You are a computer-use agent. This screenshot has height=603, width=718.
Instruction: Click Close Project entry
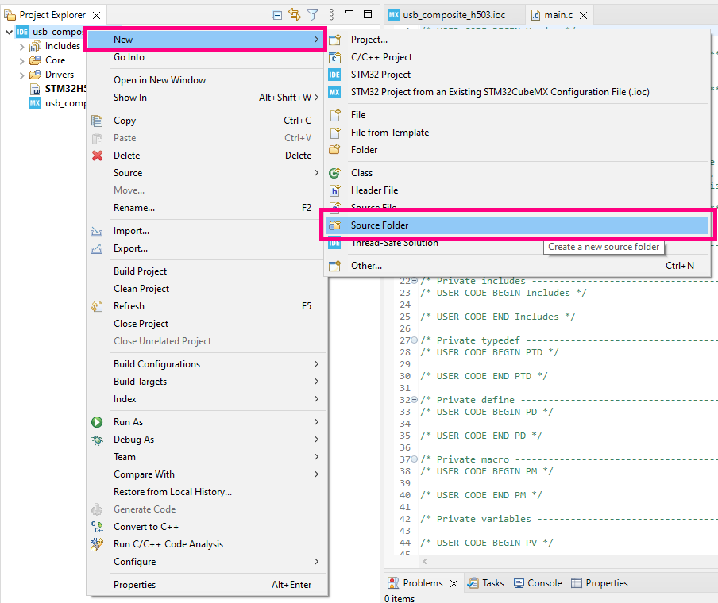(x=141, y=324)
